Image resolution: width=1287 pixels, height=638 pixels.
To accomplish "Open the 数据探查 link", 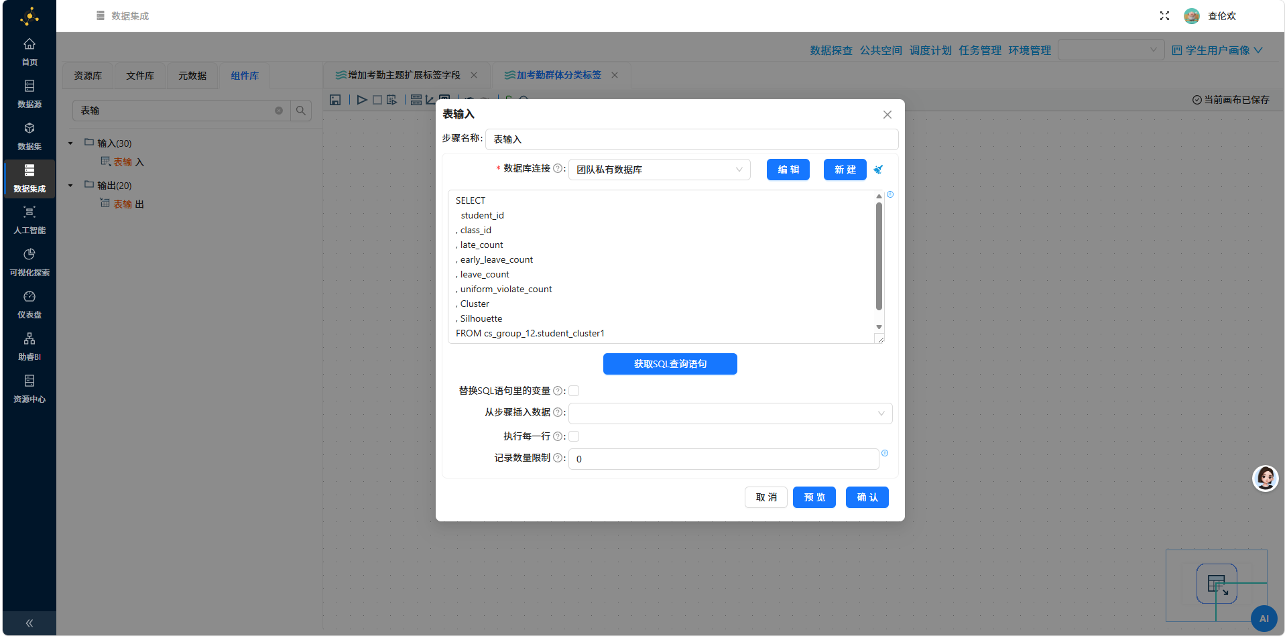I will click(831, 50).
